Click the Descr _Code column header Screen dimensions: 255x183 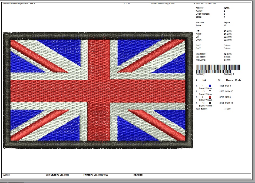click(233, 80)
